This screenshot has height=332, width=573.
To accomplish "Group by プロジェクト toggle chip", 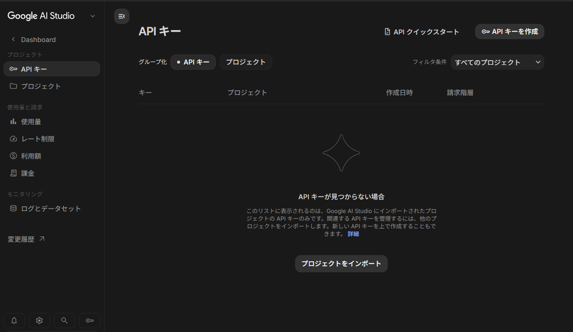I will pos(245,62).
